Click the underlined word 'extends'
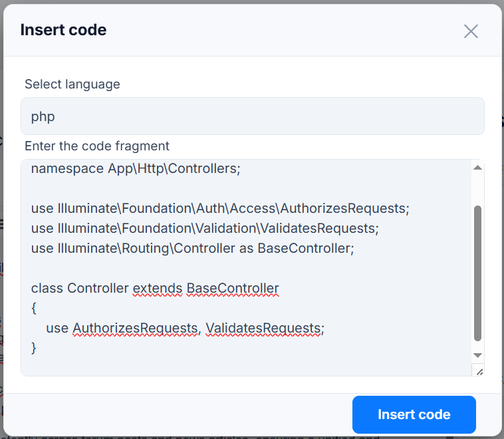The height and width of the screenshot is (439, 504). 158,288
